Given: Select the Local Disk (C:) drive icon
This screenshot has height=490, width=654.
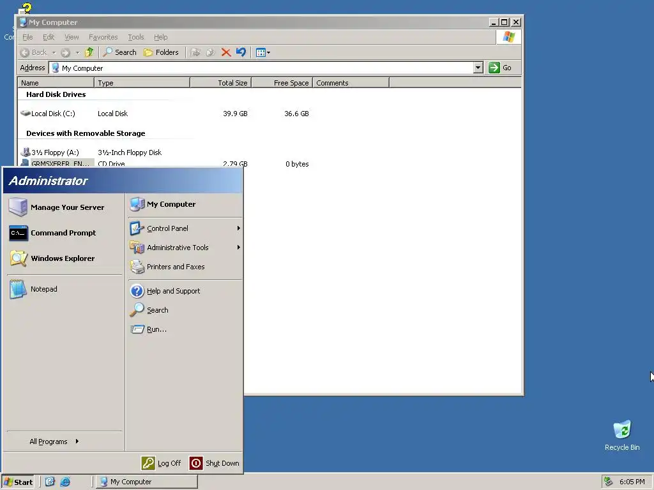Looking at the screenshot, I should point(26,114).
